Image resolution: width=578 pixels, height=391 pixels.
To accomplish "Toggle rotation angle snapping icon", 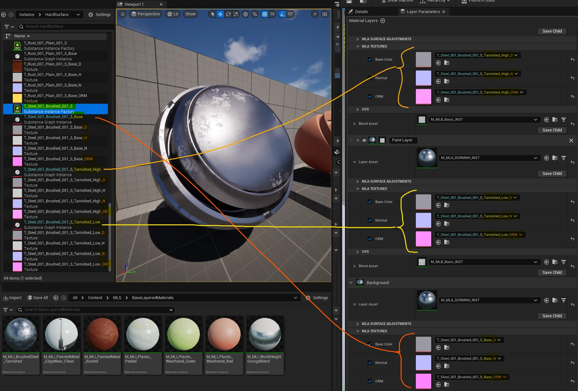I will pos(282,14).
